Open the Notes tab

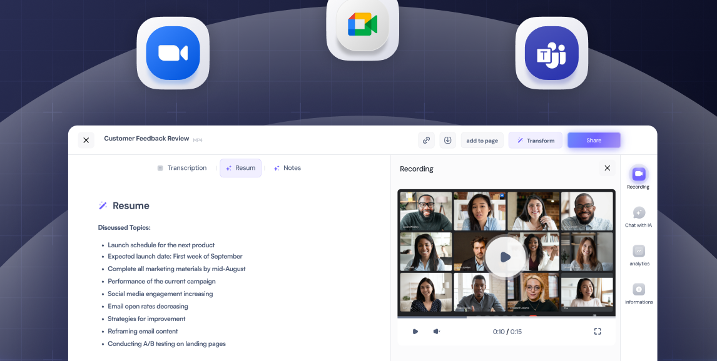(287, 168)
